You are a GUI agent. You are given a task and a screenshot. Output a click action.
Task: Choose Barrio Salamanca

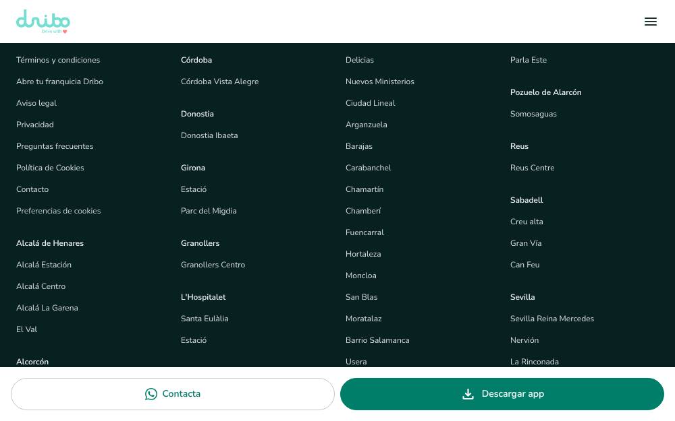[x=377, y=340]
